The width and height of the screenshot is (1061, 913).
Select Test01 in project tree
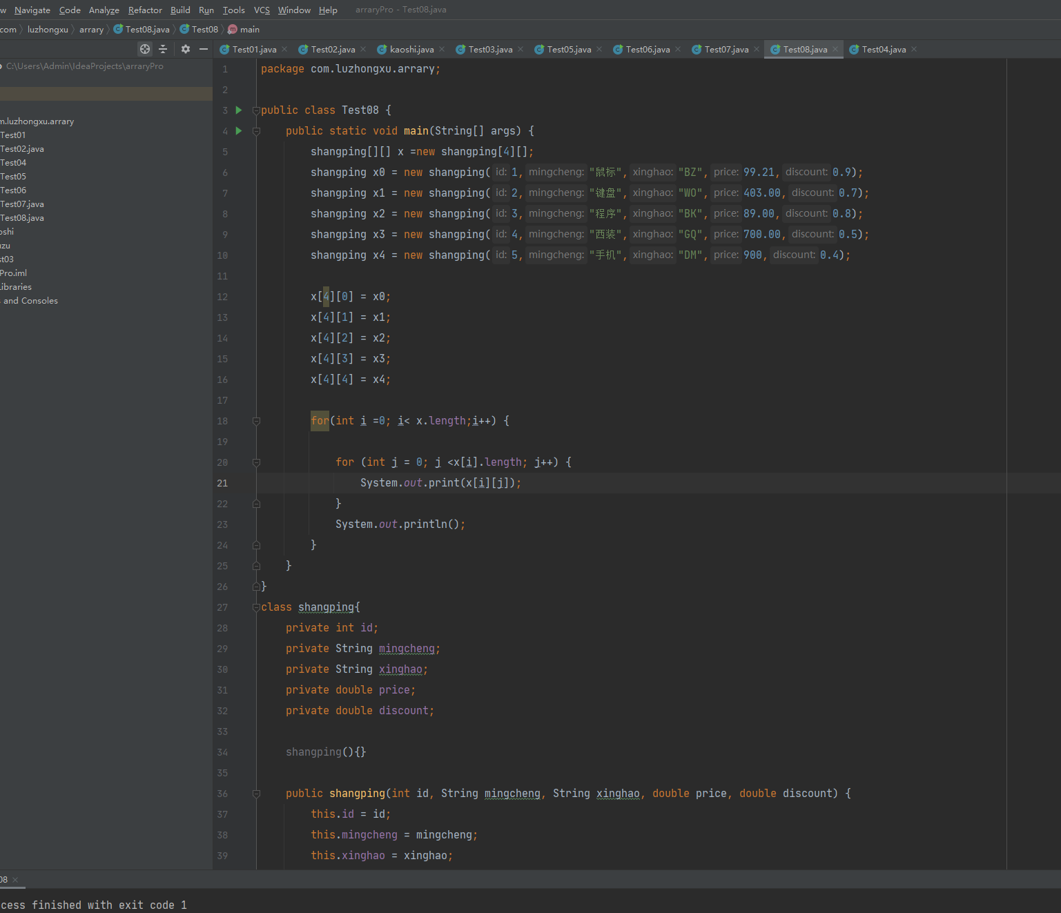click(x=13, y=135)
